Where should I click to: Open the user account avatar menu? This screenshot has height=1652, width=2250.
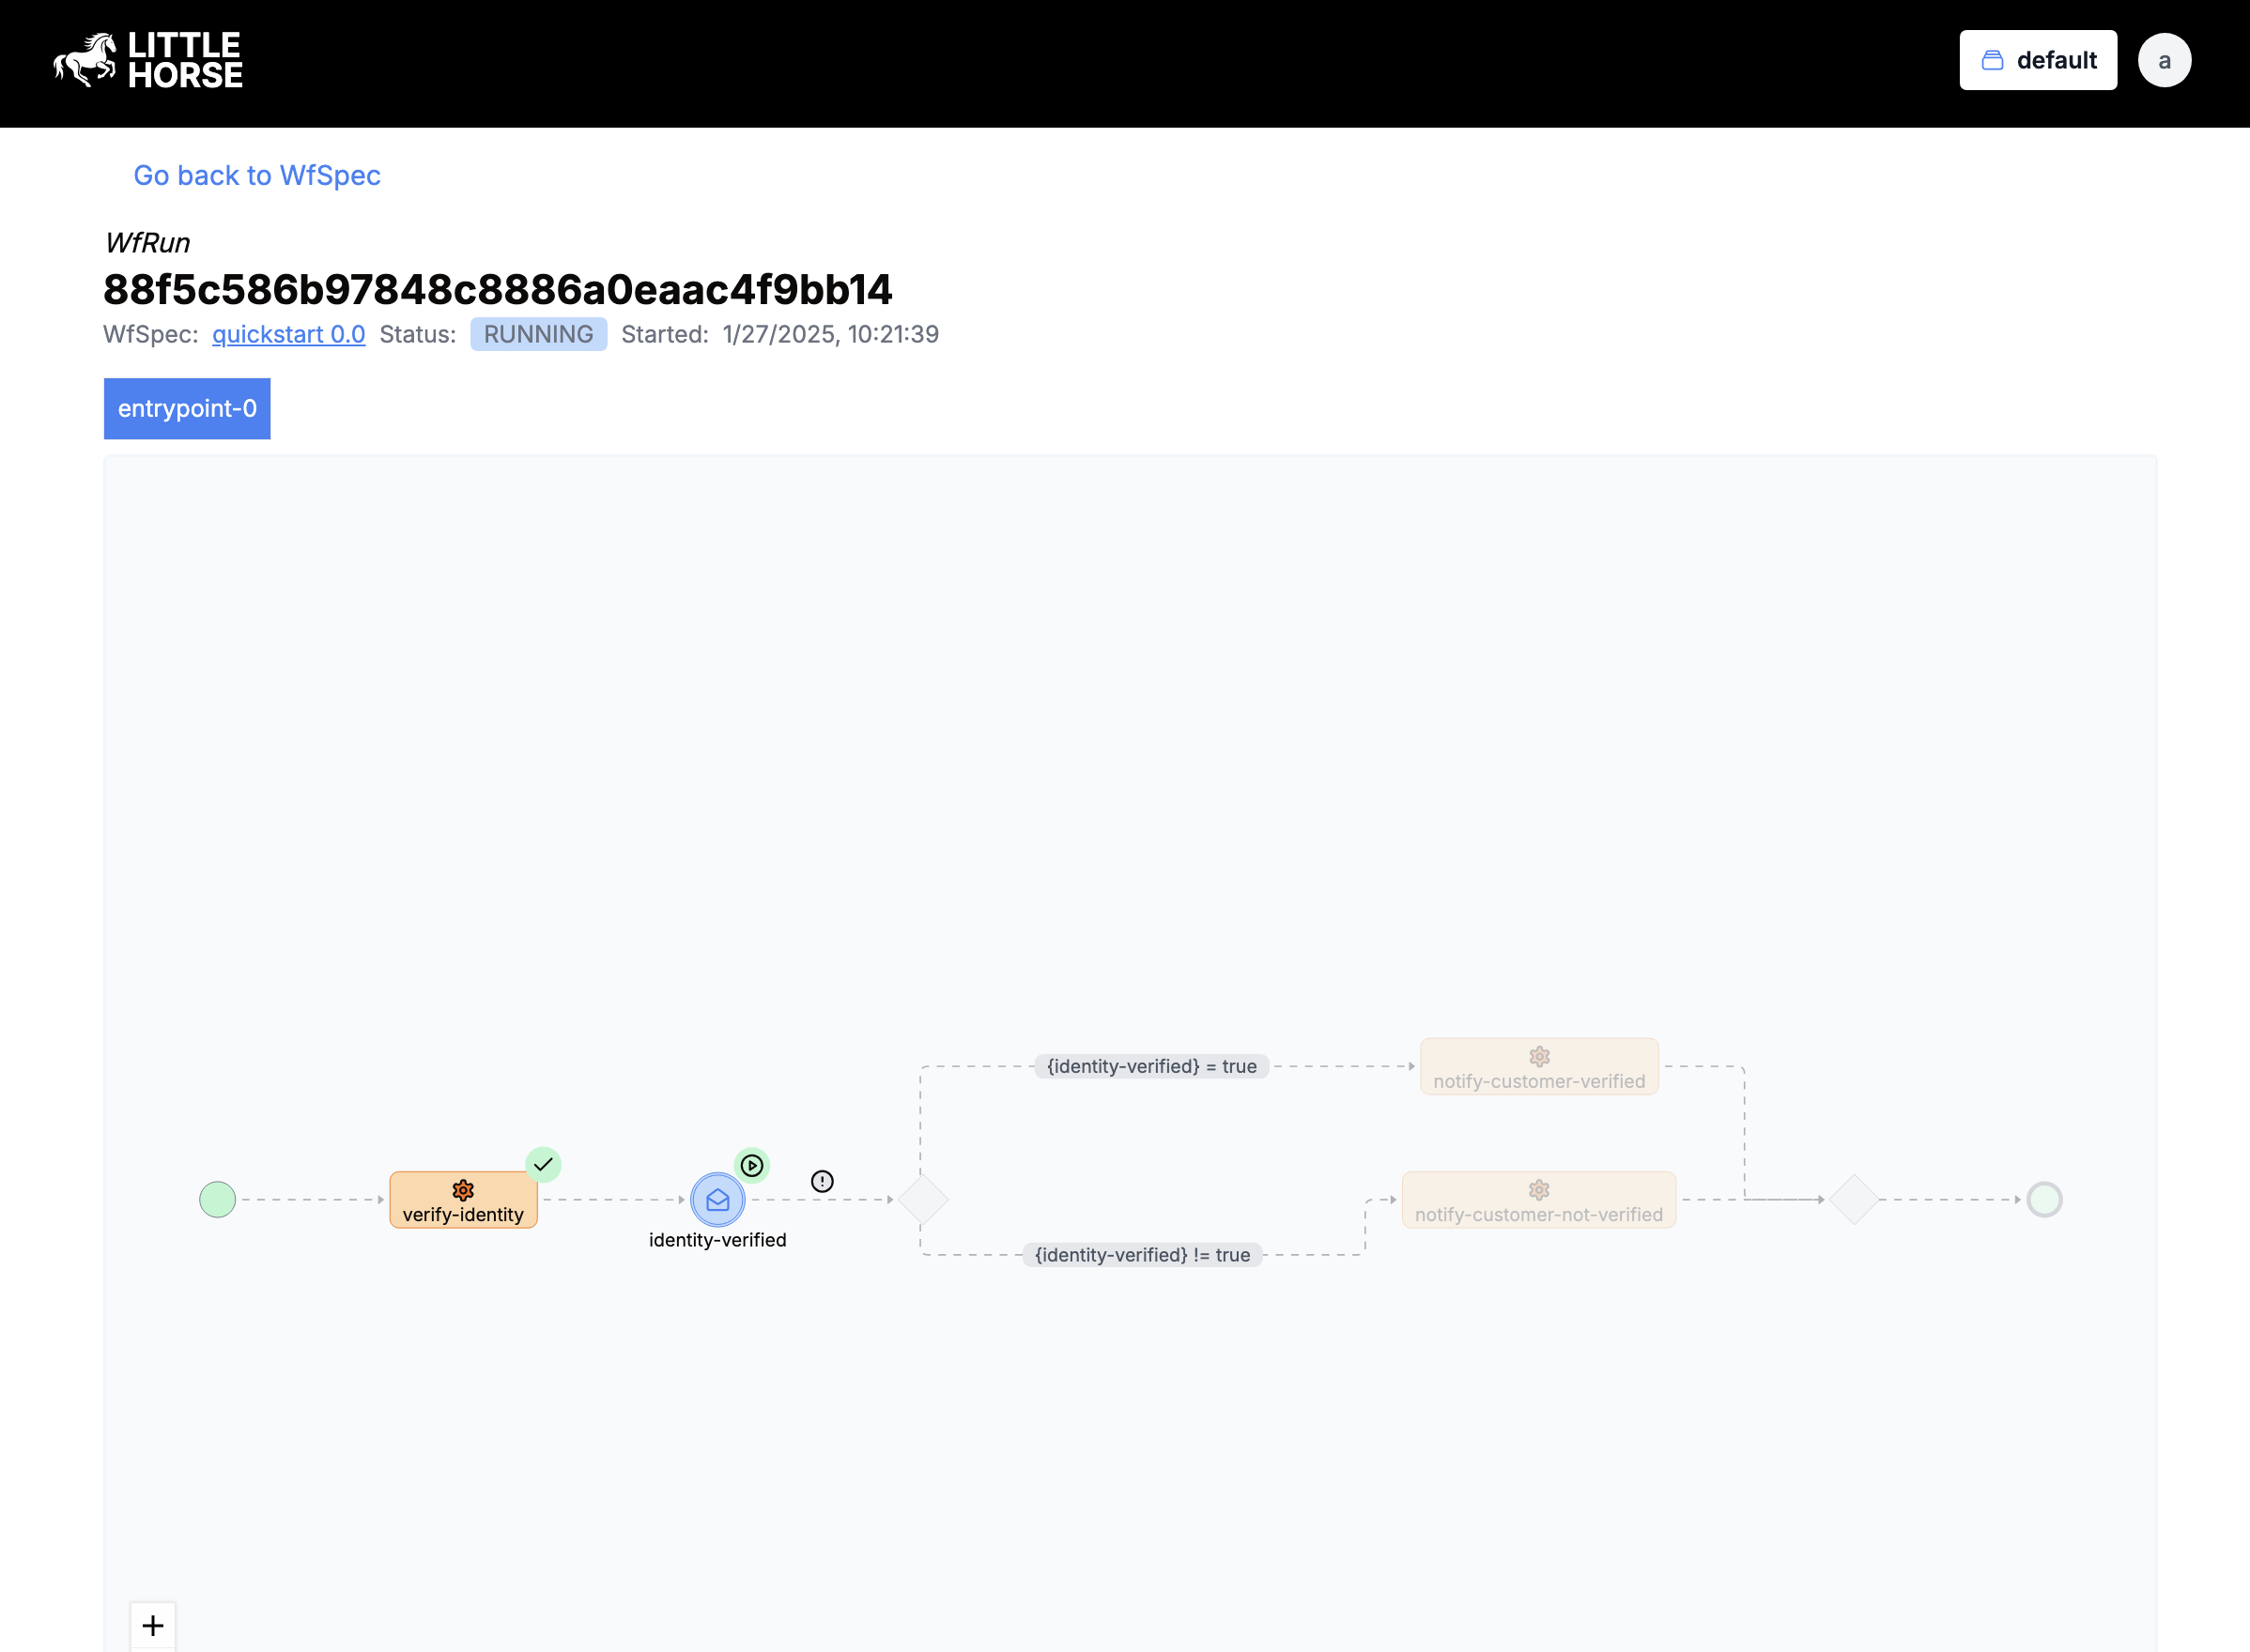point(2164,60)
